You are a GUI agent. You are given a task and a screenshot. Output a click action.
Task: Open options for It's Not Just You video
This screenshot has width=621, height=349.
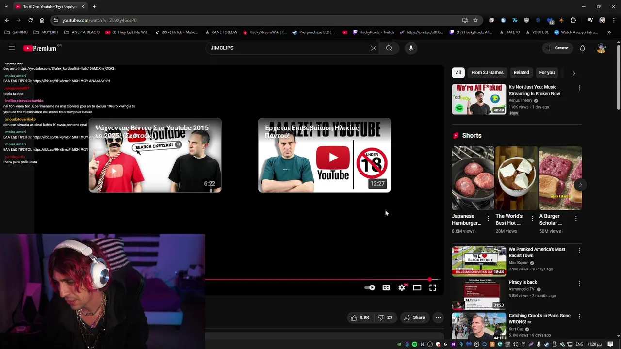click(x=579, y=88)
